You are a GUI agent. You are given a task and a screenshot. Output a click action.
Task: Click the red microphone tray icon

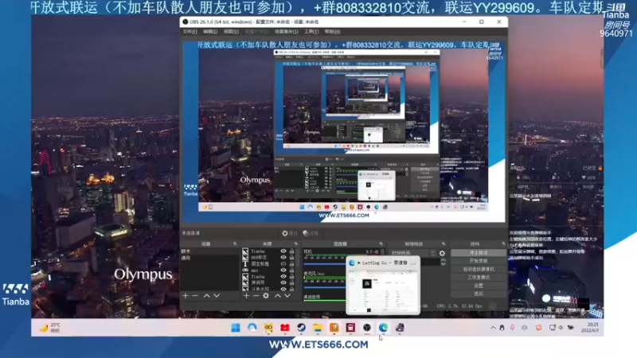pyautogui.click(x=512, y=328)
